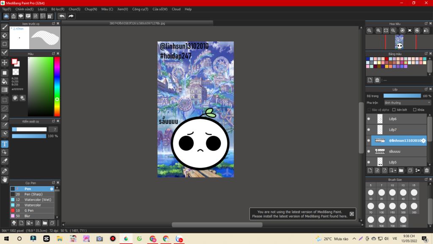Duplicate layer icon in Lớp panel
Image resolution: width=433 pixels, height=244 pixels.
pyautogui.click(x=410, y=170)
